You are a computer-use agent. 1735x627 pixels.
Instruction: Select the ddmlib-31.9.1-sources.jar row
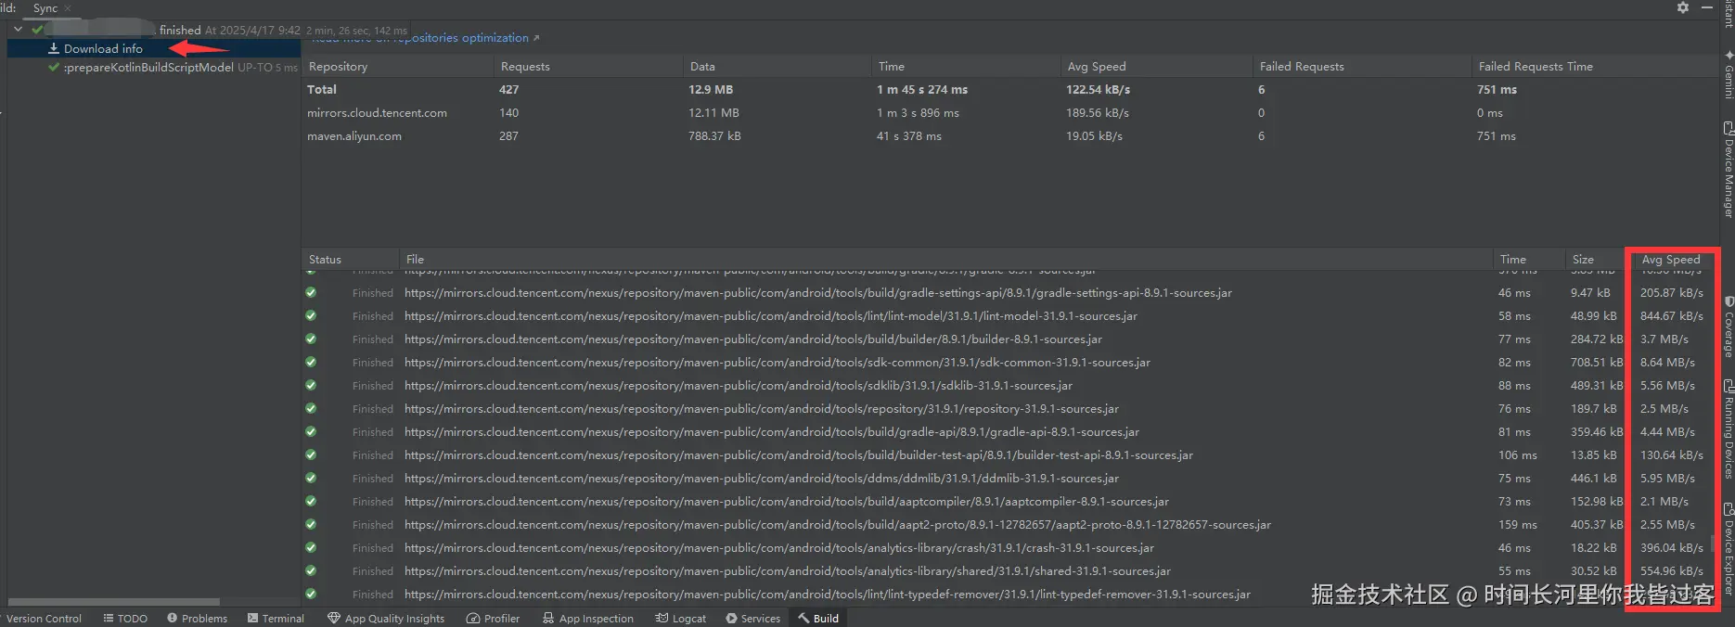click(1009, 479)
